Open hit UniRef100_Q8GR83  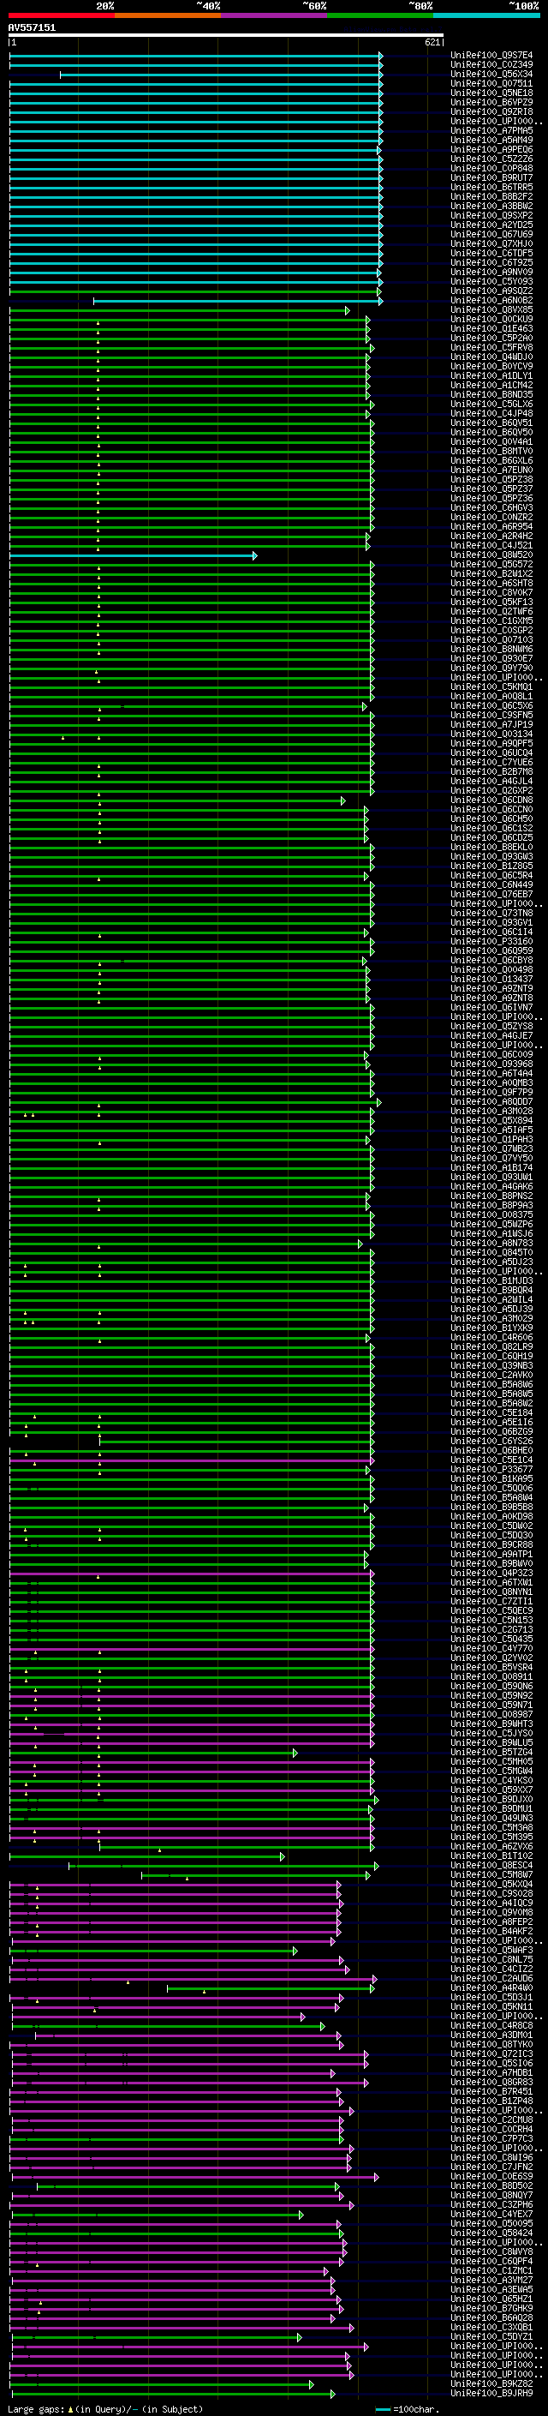click(x=491, y=2082)
